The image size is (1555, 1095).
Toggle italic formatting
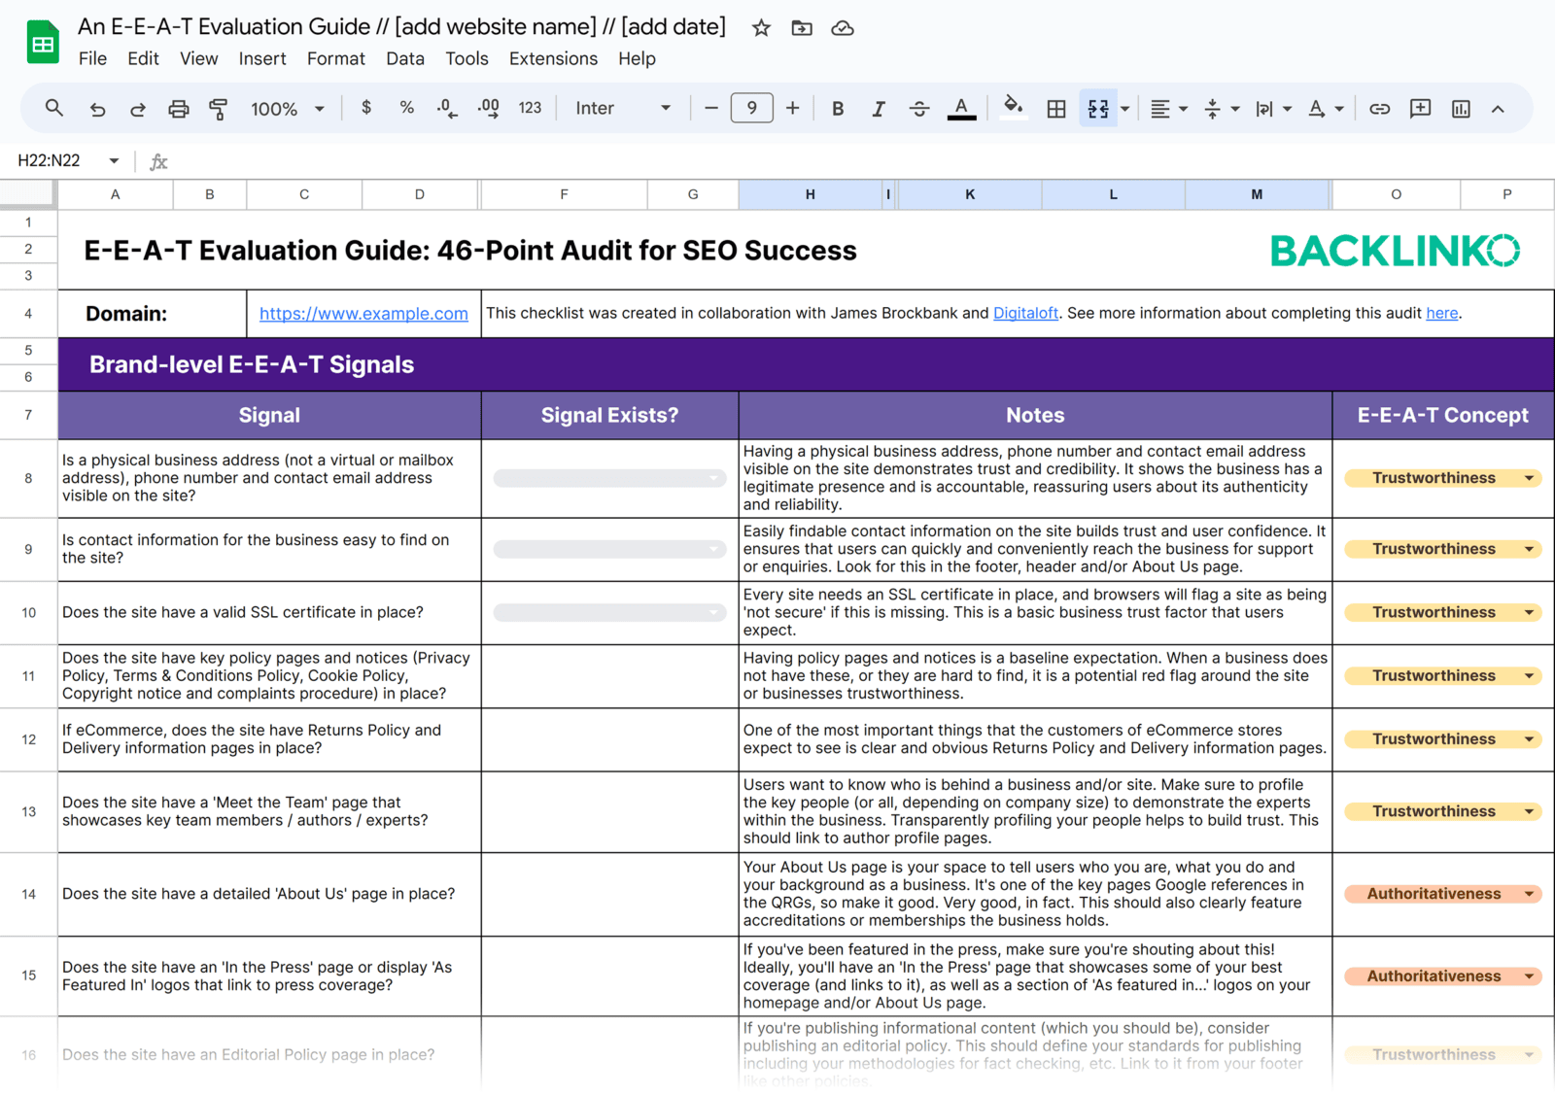point(878,108)
